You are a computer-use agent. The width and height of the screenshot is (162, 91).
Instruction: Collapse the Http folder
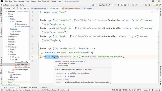pos(8,19)
